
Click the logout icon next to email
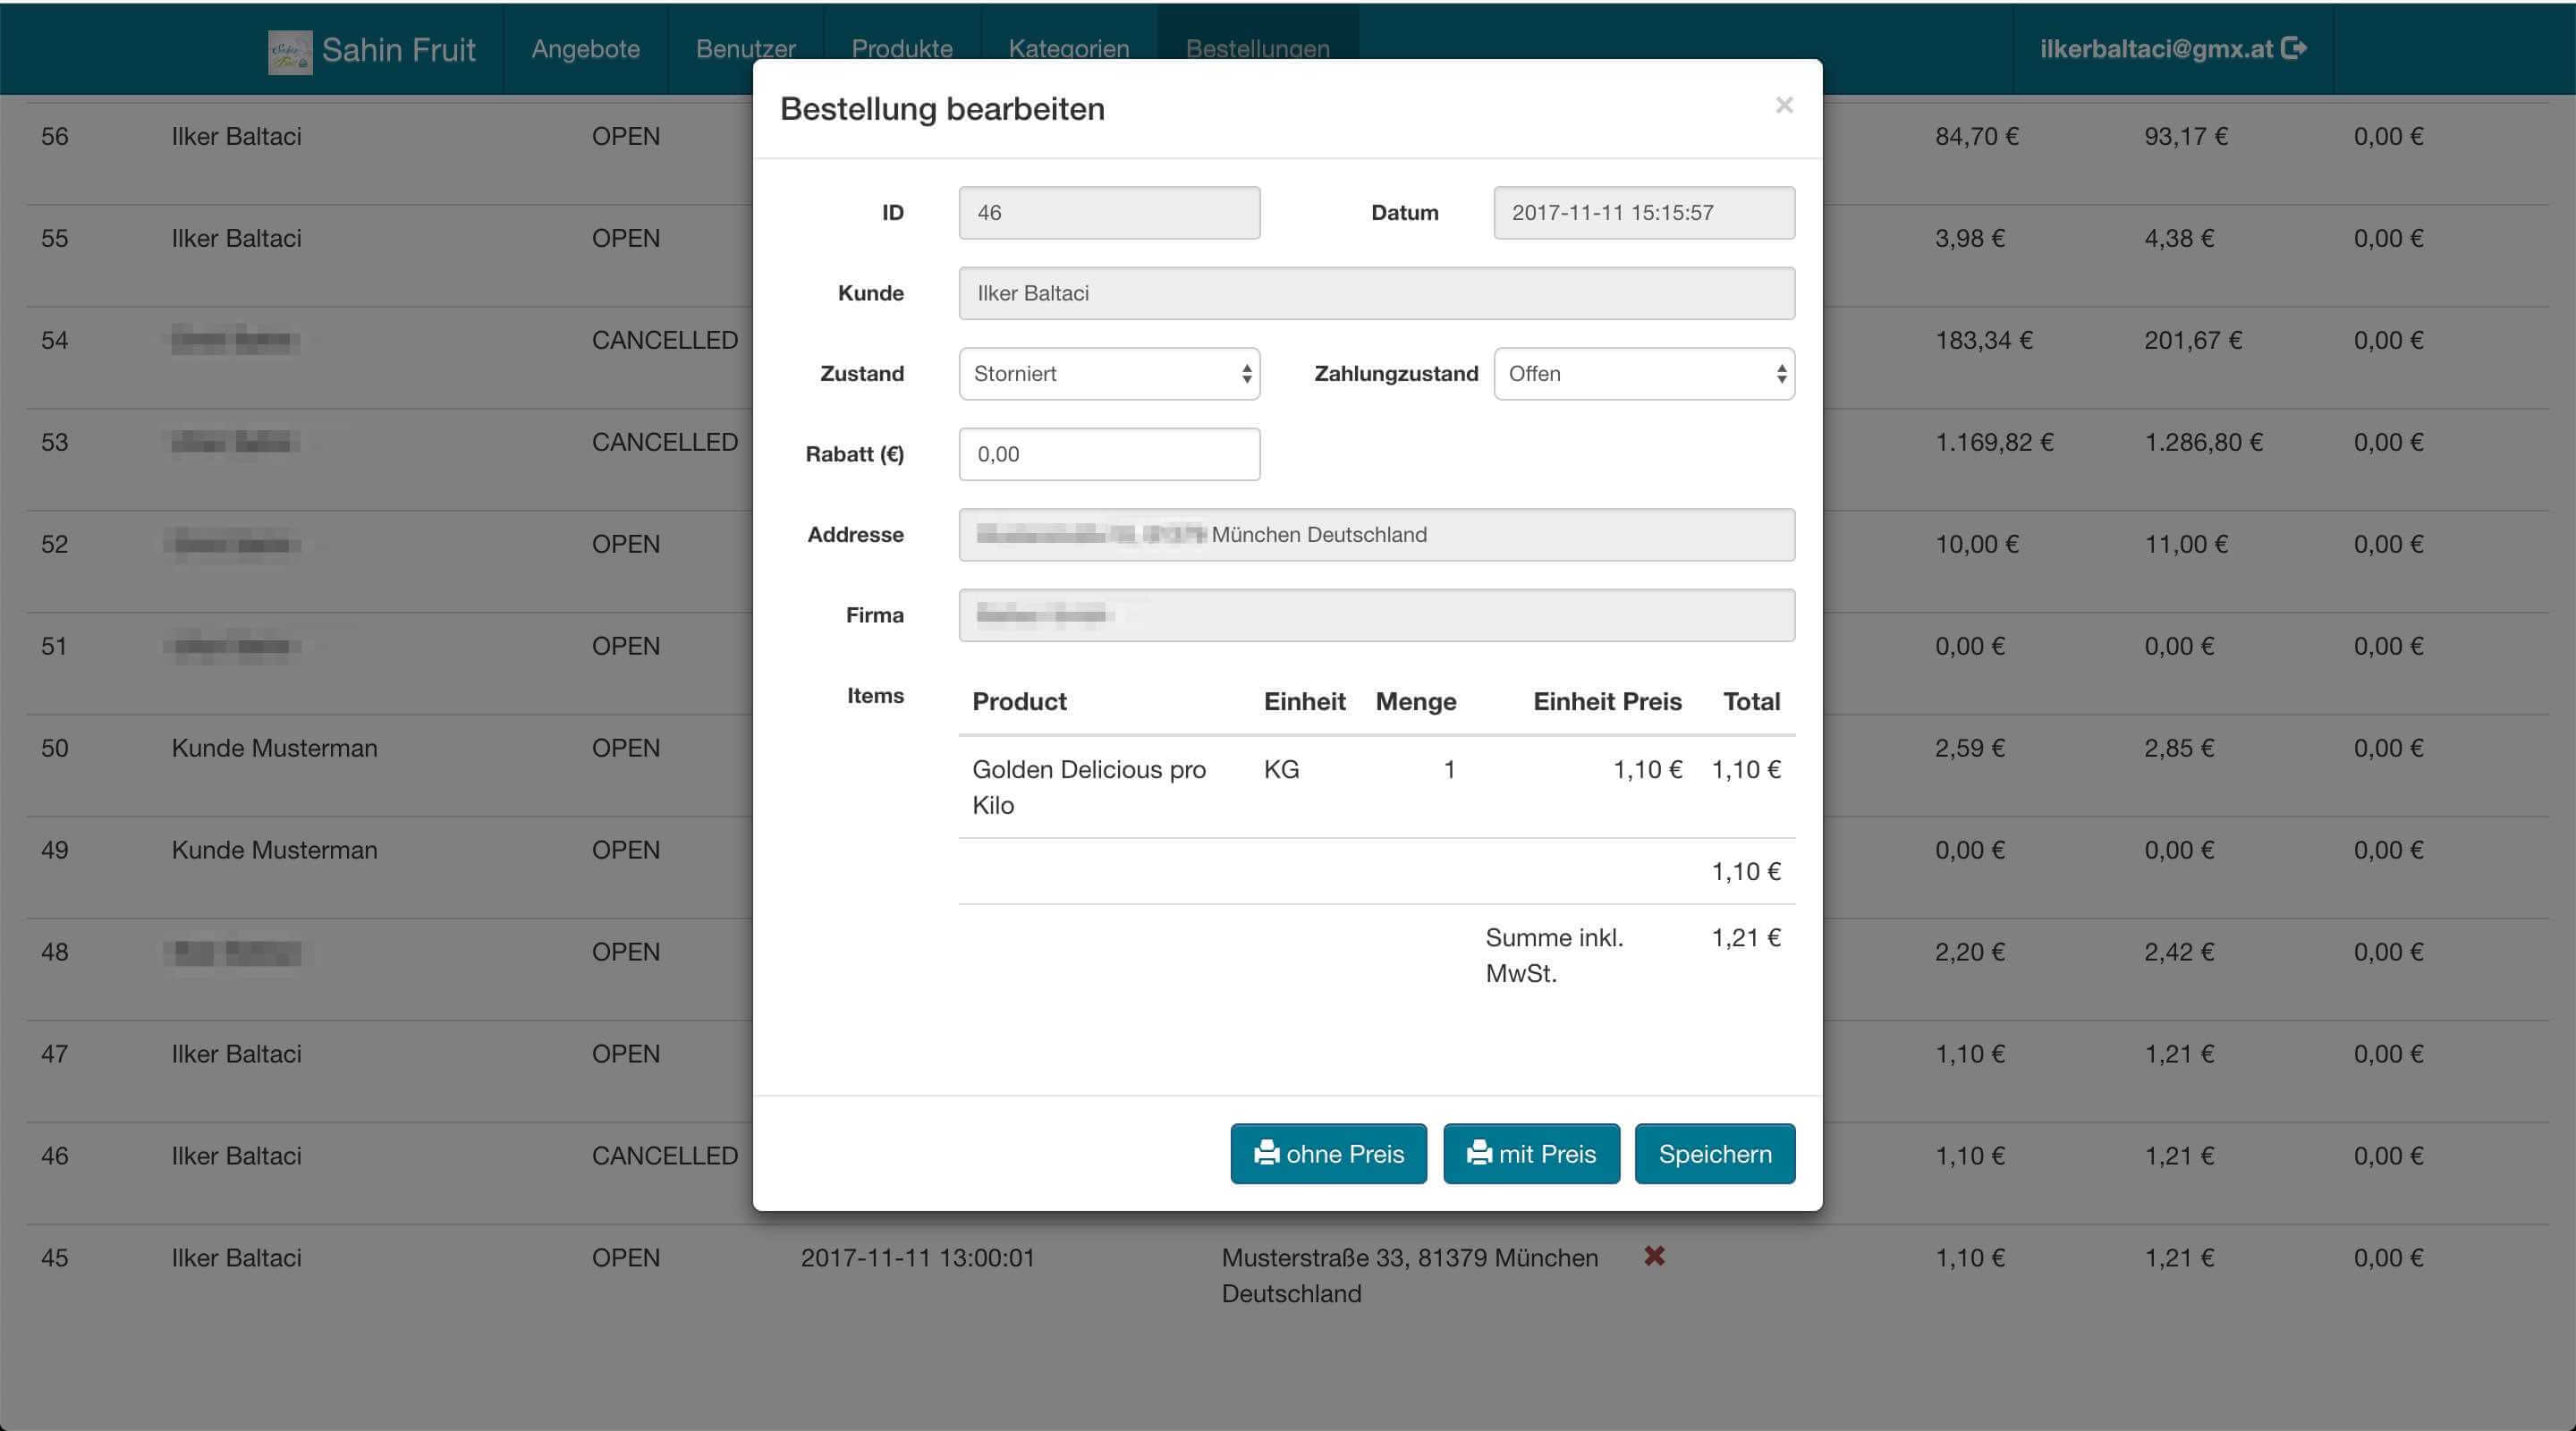point(2295,48)
